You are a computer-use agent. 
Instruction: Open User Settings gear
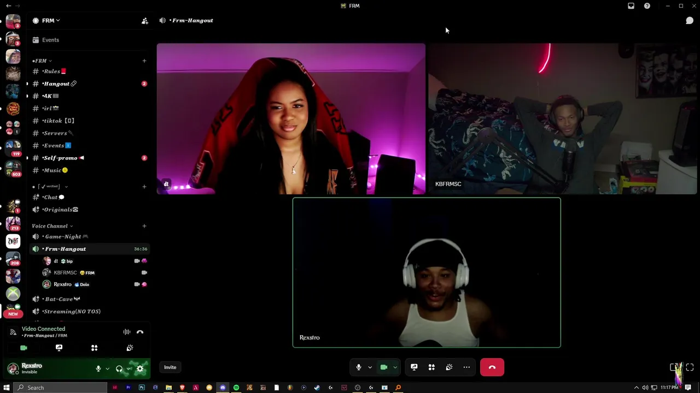[140, 369]
